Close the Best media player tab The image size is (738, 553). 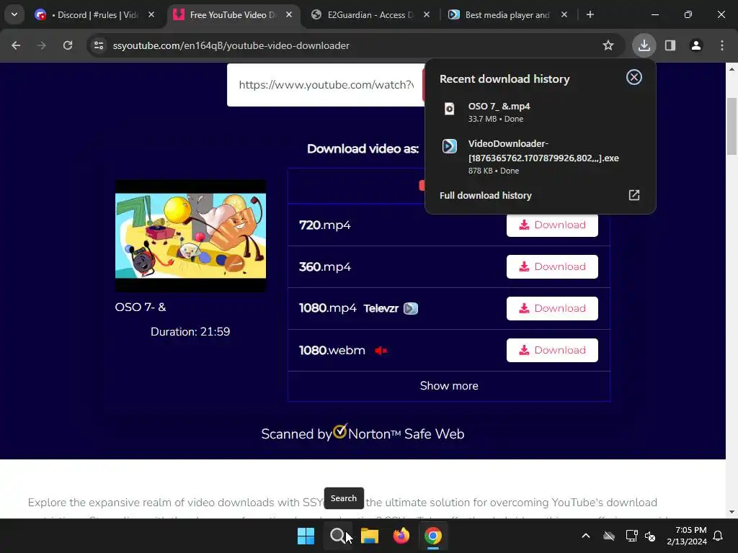pos(564,14)
